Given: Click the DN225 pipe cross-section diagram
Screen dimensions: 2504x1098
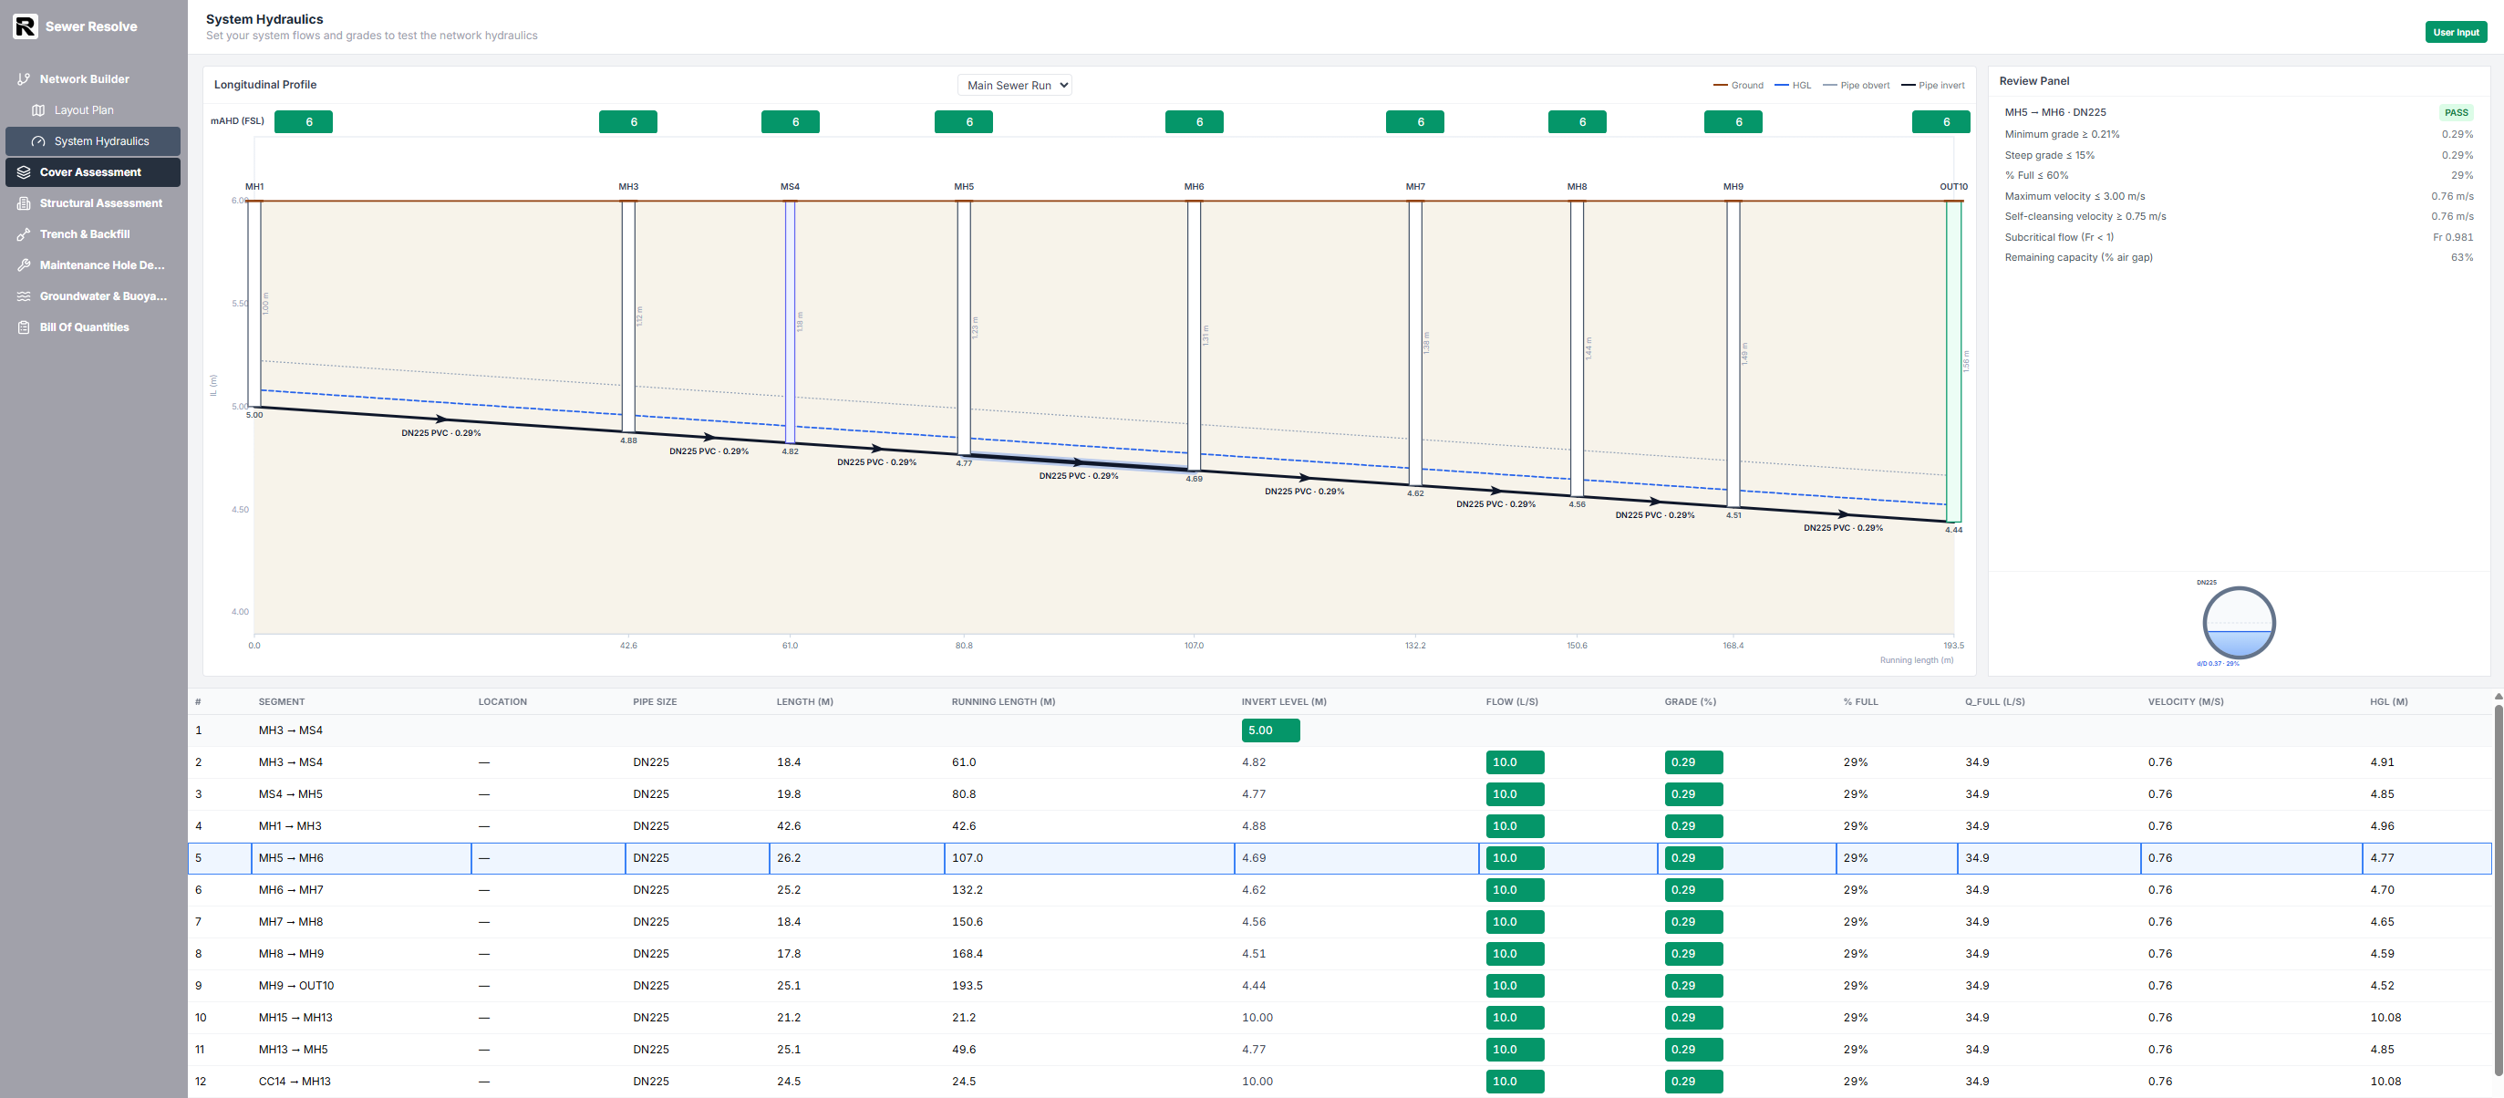Looking at the screenshot, I should click(x=2239, y=623).
